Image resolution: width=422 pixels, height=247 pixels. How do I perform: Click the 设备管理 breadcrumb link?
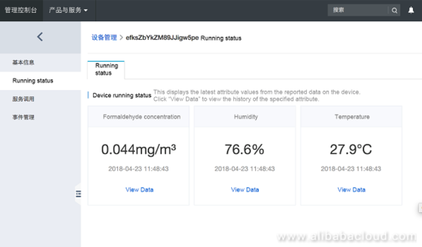click(104, 37)
